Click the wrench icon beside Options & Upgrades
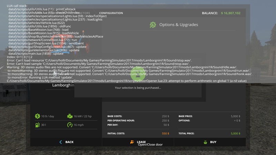 tap(153, 25)
